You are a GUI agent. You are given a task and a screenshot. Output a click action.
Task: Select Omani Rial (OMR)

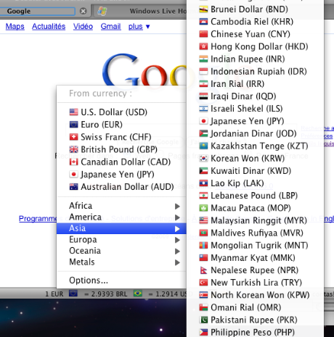(256, 307)
